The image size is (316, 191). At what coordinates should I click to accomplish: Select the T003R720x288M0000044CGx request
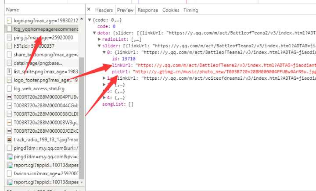tap(42, 105)
